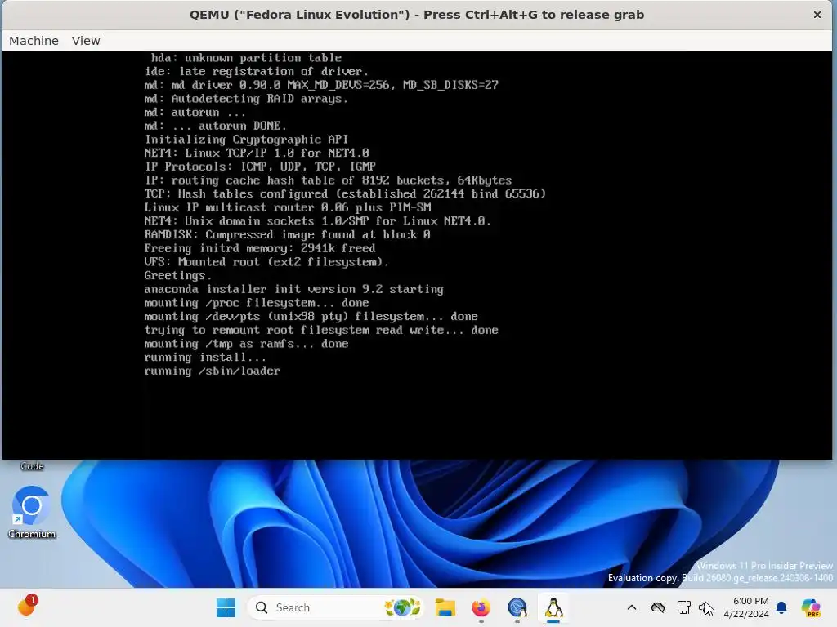The height and width of the screenshot is (627, 837).
Task: Click 'Freeing initrd memory: 2941k freed' line
Action: tap(259, 248)
